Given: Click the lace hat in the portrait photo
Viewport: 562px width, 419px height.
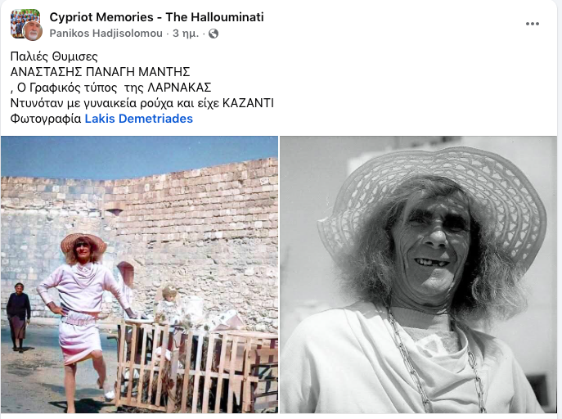Looking at the screenshot, I should [x=434, y=200].
